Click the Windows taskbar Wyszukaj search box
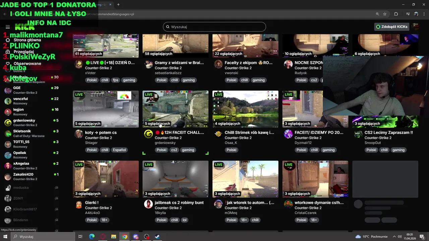The image size is (429, 241). pos(43,237)
